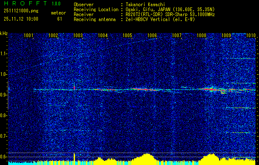Click the 0.7 kHz axis label
The height and width of the screenshot is (165, 259).
pos(3,136)
